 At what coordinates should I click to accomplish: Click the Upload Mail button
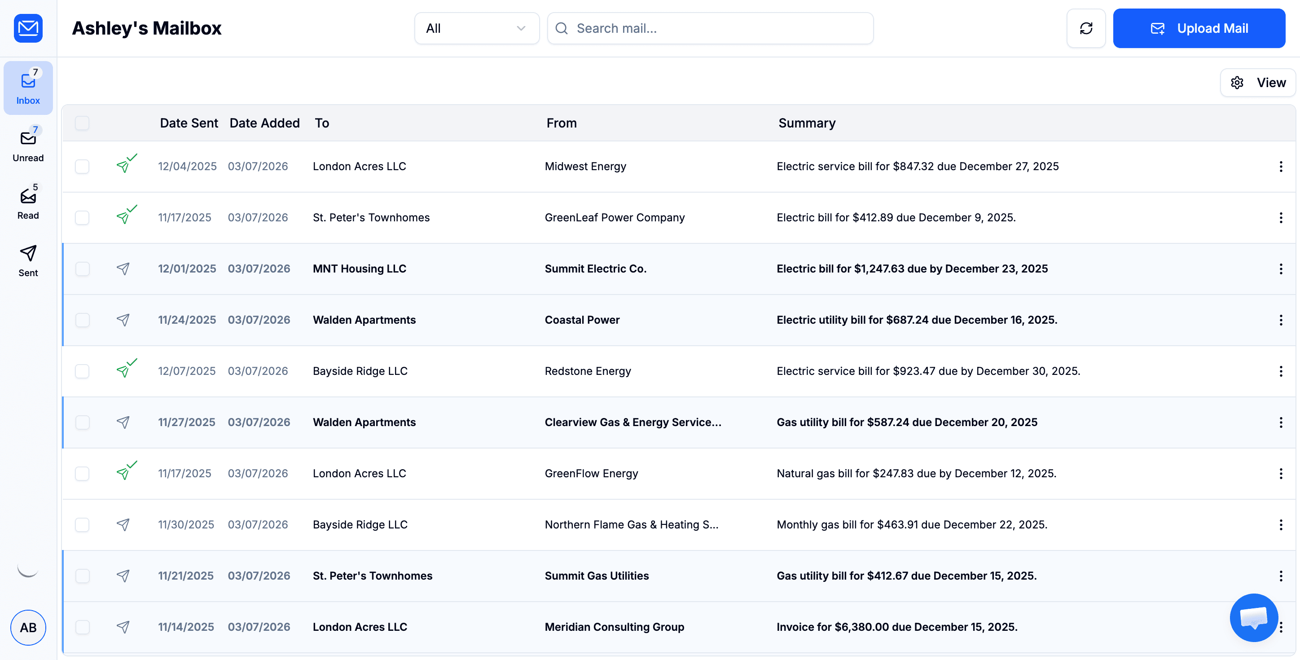click(1199, 28)
